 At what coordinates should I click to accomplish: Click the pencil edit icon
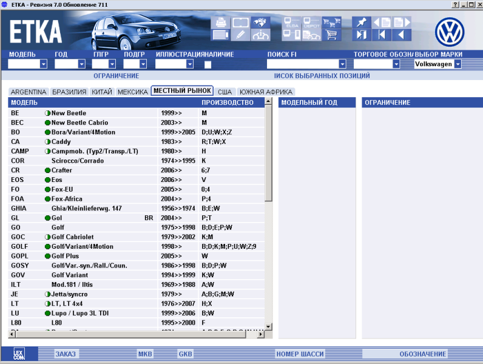[x=240, y=35]
